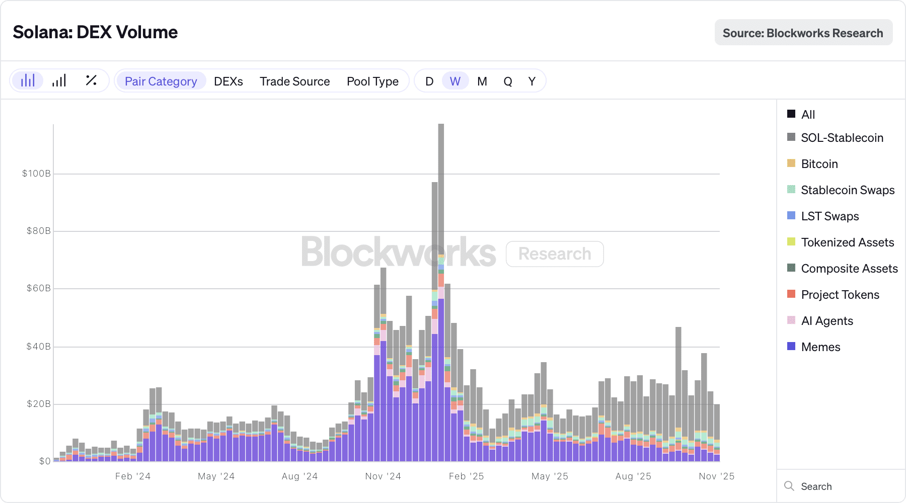This screenshot has width=906, height=503.
Task: Set the interval to quarterly Q
Action: tap(508, 81)
